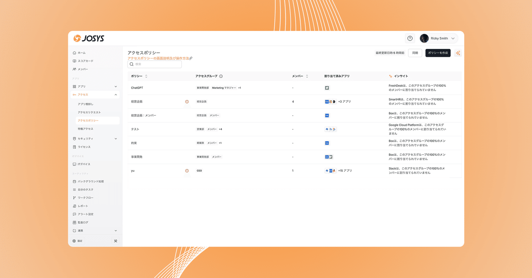The height and width of the screenshot is (278, 532).
Task: Select 特権アクセス submenu item
Action: [86, 129]
